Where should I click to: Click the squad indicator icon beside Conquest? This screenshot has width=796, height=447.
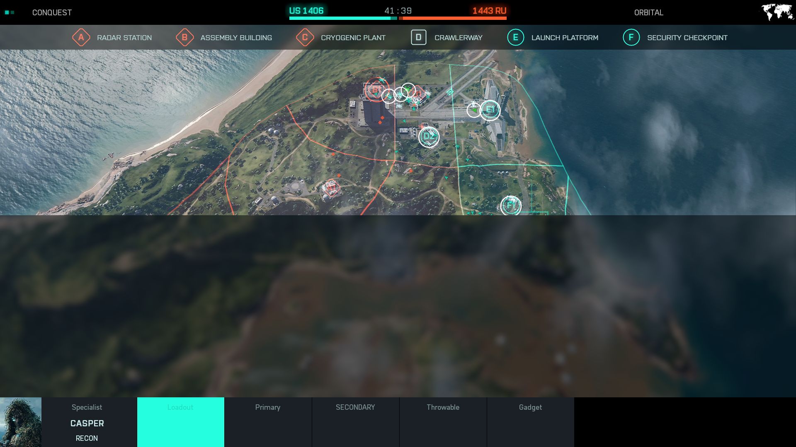(10, 12)
